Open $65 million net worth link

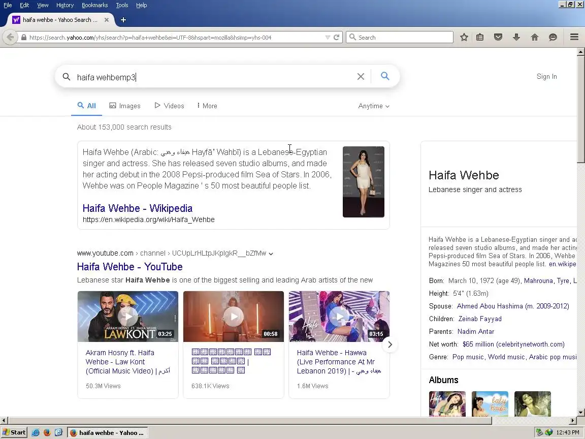point(513,344)
